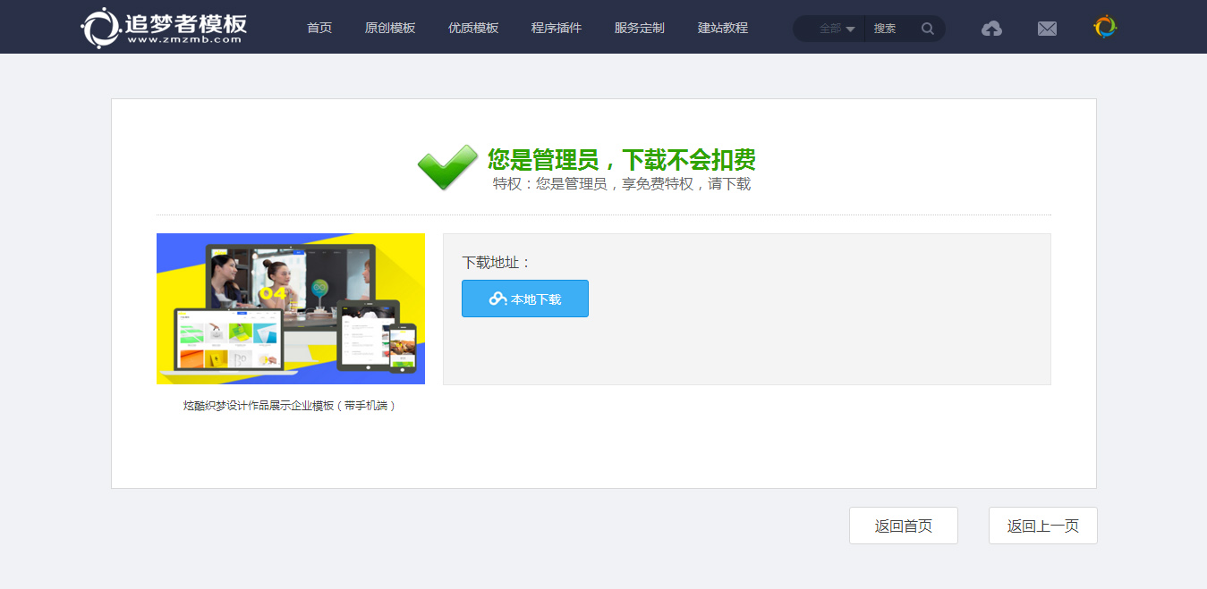Click the 返回上一页 button
The image size is (1207, 589).
click(x=1042, y=526)
